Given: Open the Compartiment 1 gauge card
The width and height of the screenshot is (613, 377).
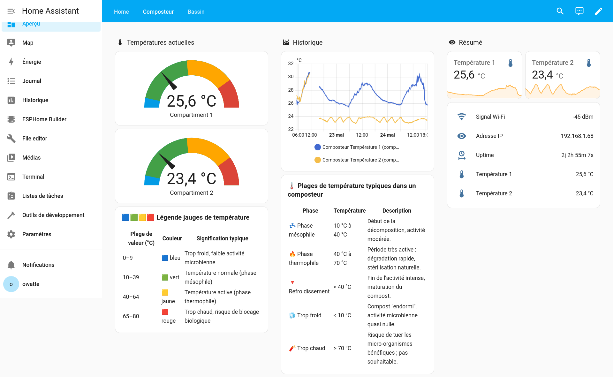Looking at the screenshot, I should [191, 88].
